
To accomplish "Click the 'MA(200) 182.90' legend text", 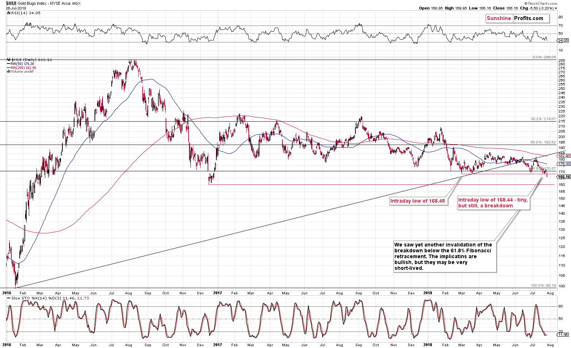I will 23,68.
